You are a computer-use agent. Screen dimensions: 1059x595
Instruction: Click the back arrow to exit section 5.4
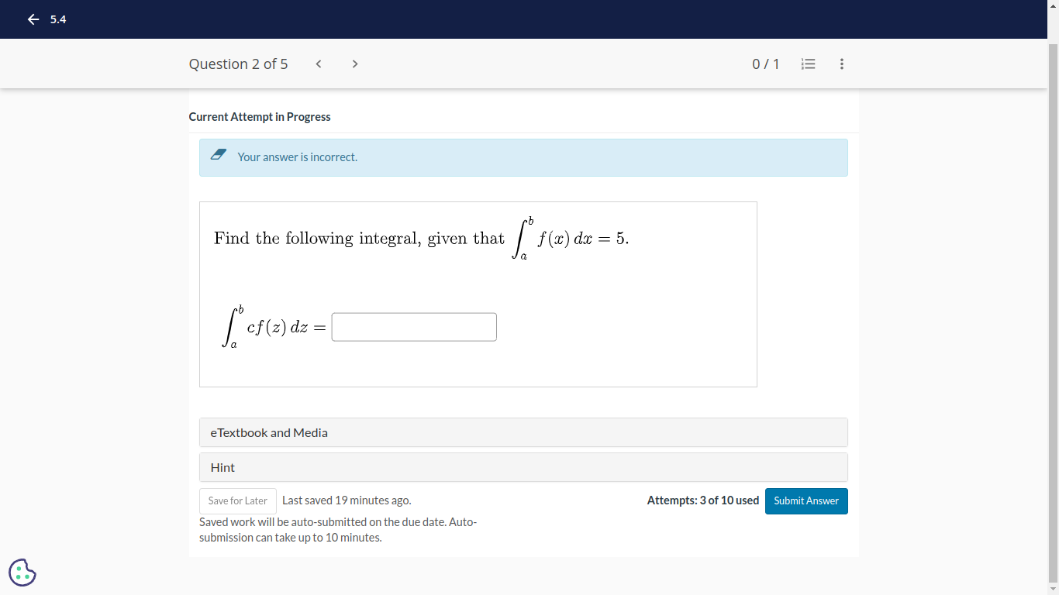click(x=33, y=19)
